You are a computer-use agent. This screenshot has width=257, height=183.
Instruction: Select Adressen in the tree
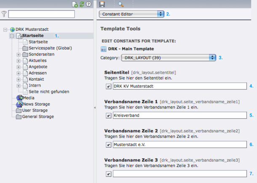tap(37, 73)
